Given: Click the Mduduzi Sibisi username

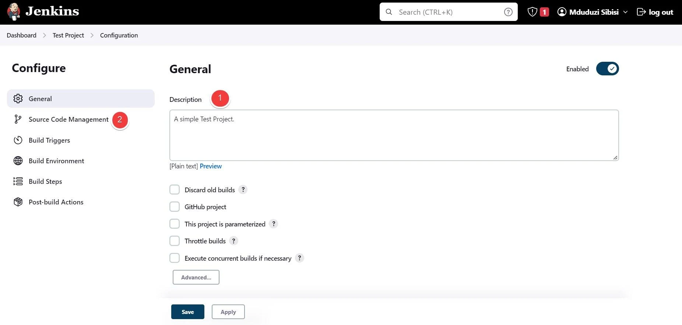Looking at the screenshot, I should 594,12.
